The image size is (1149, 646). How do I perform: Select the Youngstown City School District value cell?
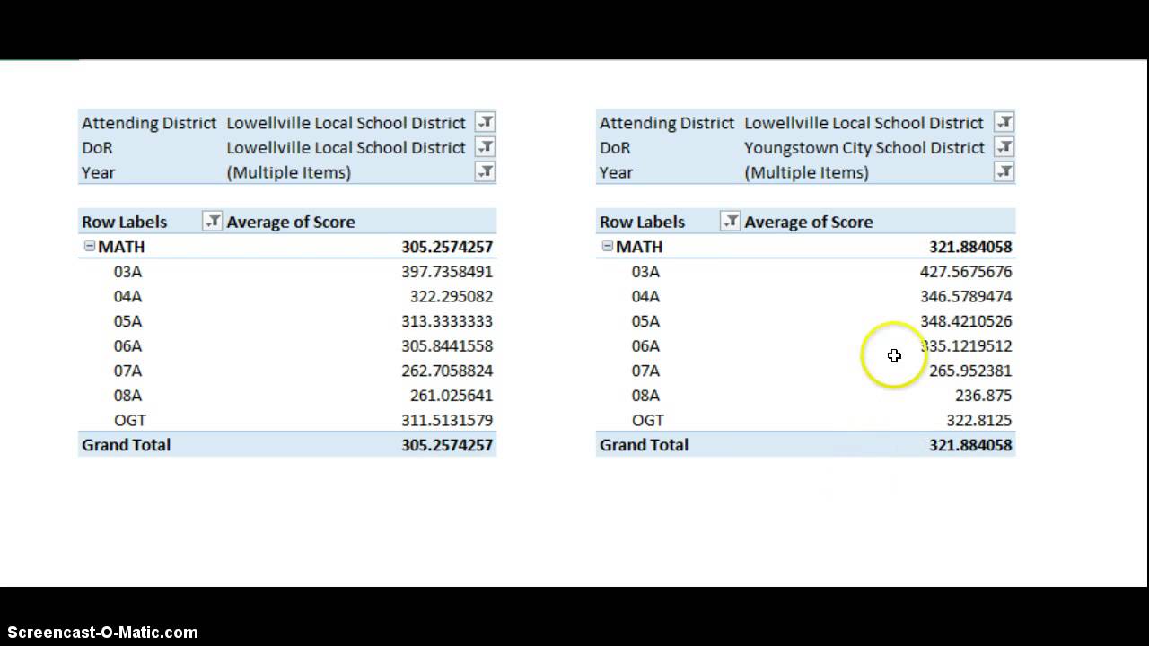[864, 147]
